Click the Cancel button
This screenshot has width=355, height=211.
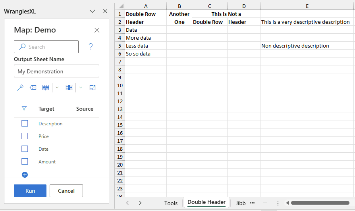tap(66, 191)
